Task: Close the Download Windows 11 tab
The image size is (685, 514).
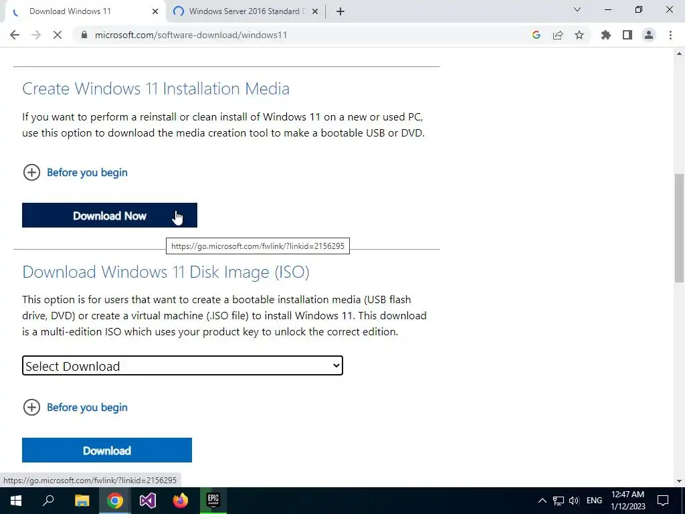Action: pyautogui.click(x=155, y=11)
